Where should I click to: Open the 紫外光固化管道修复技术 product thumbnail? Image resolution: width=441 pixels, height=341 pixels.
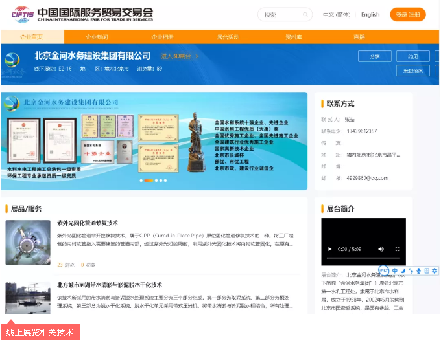(x=28, y=243)
